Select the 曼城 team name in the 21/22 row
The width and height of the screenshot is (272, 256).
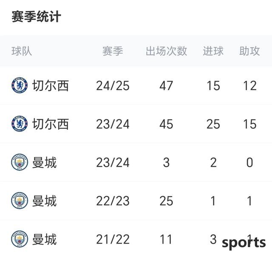[x=44, y=239]
